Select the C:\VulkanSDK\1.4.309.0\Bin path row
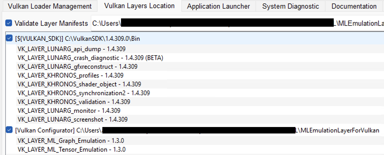This screenshot has height=155, width=384. click(194, 39)
